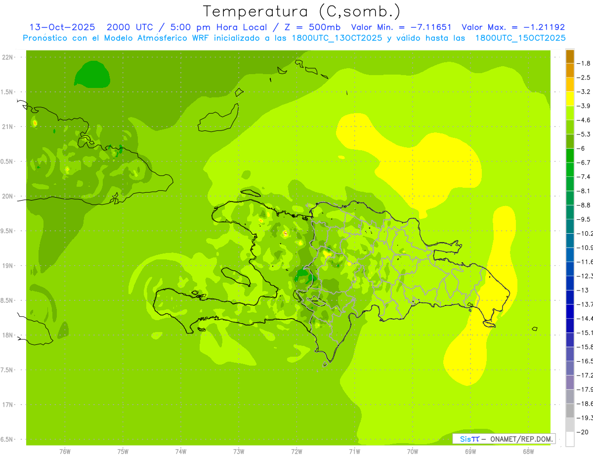Viewport: 593px width, 458px height.
Task: Click the Temperatura (C,somb.) chart title
Action: pyautogui.click(x=301, y=11)
